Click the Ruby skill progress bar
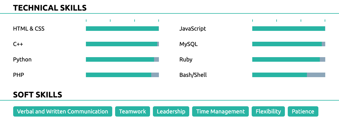 (x=289, y=59)
